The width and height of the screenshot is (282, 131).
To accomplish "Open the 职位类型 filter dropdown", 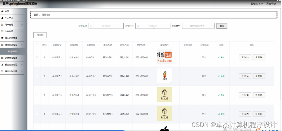I will (198, 26).
